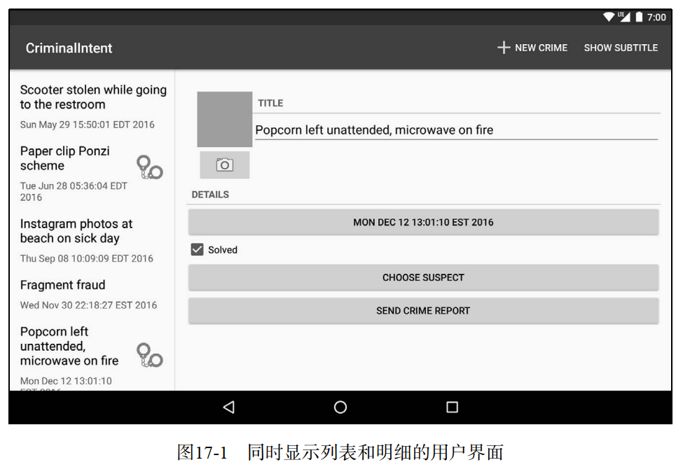Tap the Wi-Fi status icon
Viewport: 683px width, 467px height.
point(609,17)
